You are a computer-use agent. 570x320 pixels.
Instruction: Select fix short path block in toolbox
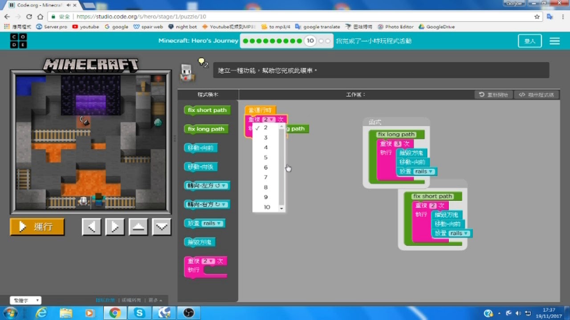207,110
